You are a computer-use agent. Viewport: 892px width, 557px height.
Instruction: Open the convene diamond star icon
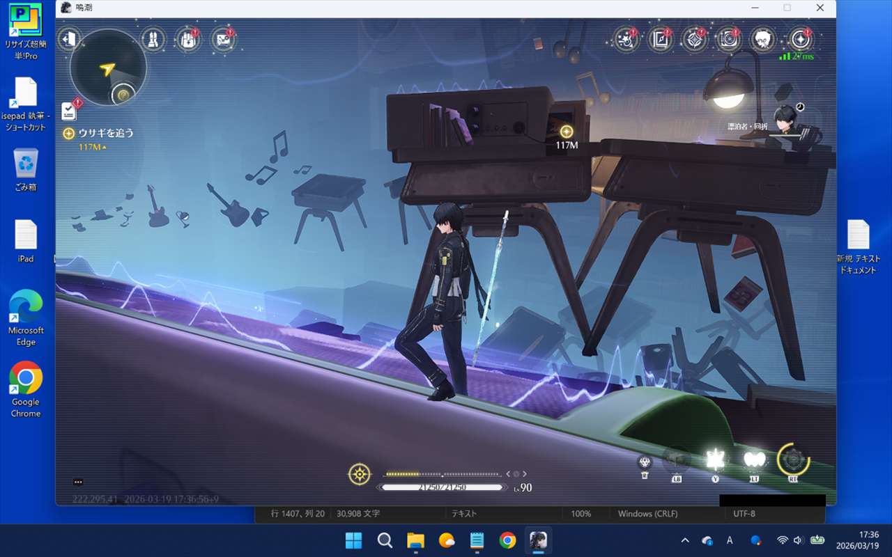point(694,40)
